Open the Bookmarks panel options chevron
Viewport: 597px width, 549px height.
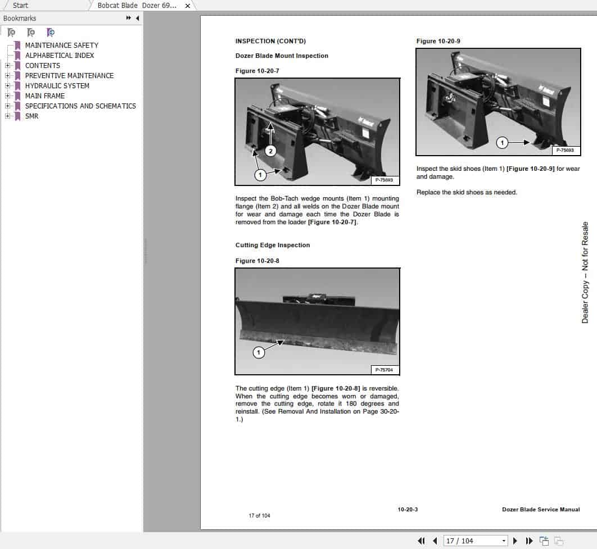(129, 18)
